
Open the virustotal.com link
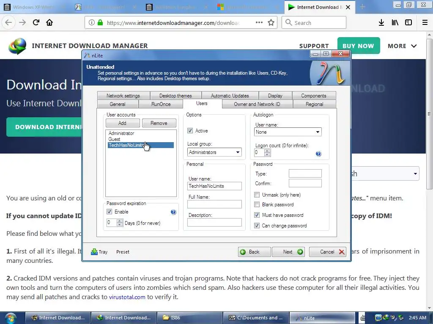point(127,297)
